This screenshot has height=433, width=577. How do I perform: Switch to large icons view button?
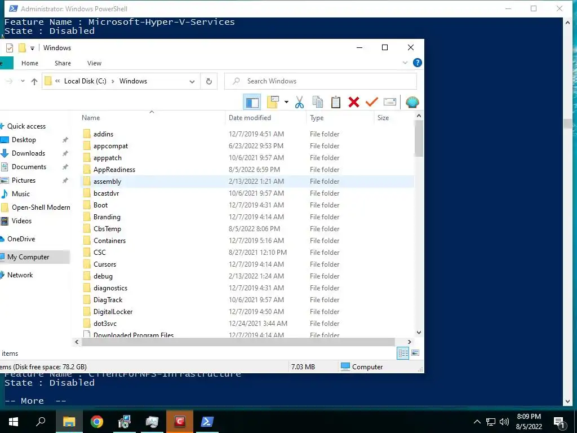coord(415,353)
